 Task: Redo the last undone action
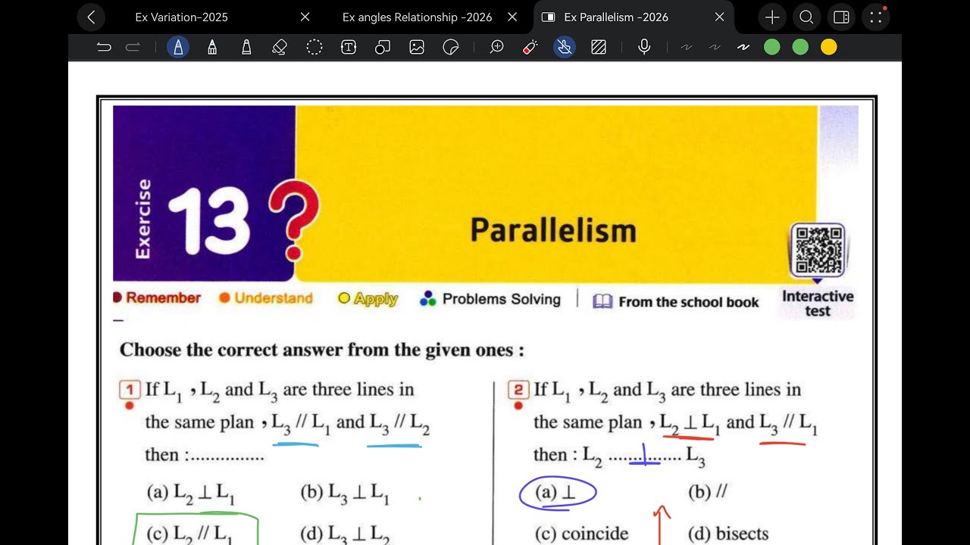(x=133, y=48)
